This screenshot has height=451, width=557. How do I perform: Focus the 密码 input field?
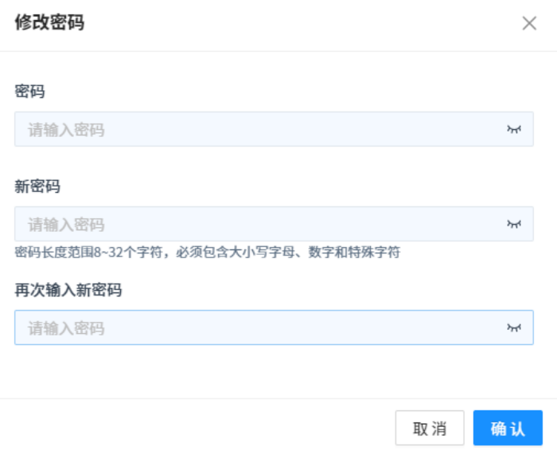263,129
